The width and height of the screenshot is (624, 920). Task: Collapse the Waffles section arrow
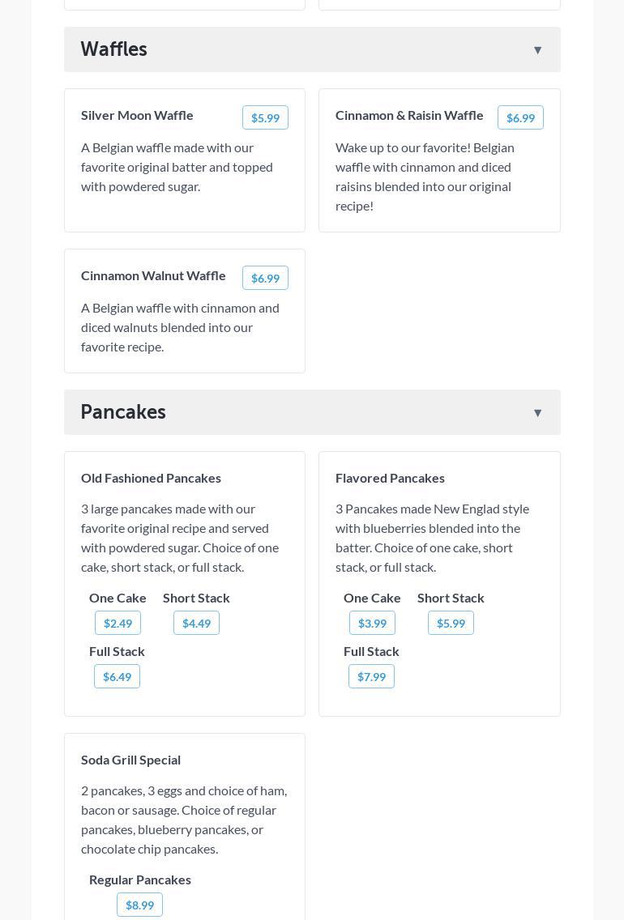pos(537,50)
